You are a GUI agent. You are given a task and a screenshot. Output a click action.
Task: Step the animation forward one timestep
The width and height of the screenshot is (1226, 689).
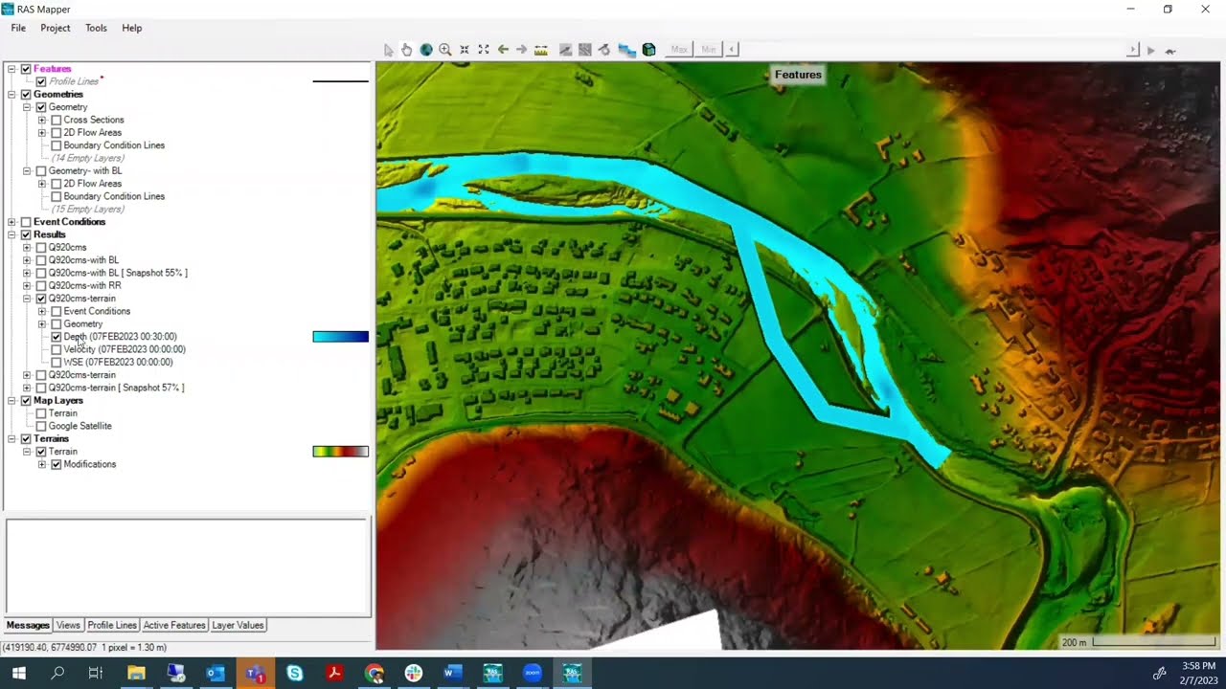click(x=1134, y=50)
